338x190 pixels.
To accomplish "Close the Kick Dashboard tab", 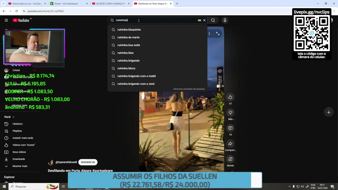I will click(87, 4).
